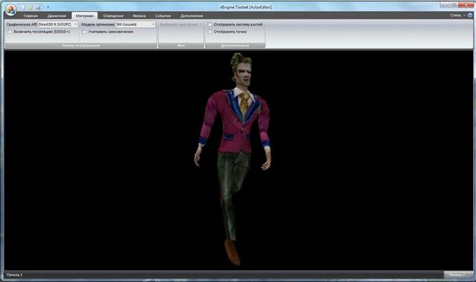
Task: Click the New document quick access icon
Action: (x=23, y=7)
